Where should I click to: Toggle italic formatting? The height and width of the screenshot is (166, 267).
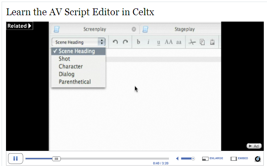click(x=149, y=42)
